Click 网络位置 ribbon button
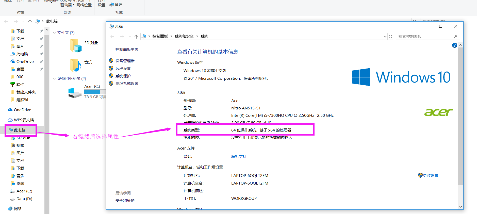This screenshot has width=477, height=214. pos(84,5)
